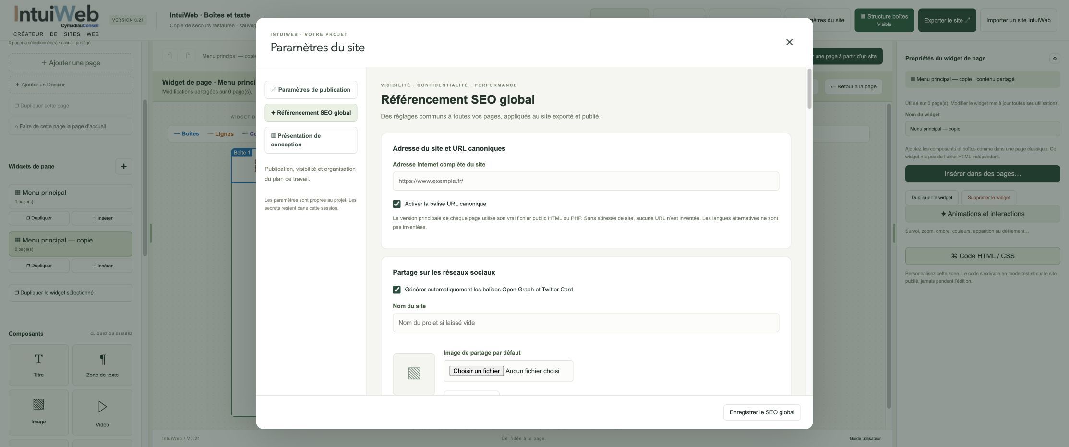Screen dimensions: 1069x447
Task: Select the Boîte 1 label on canvas
Action: (x=242, y=153)
